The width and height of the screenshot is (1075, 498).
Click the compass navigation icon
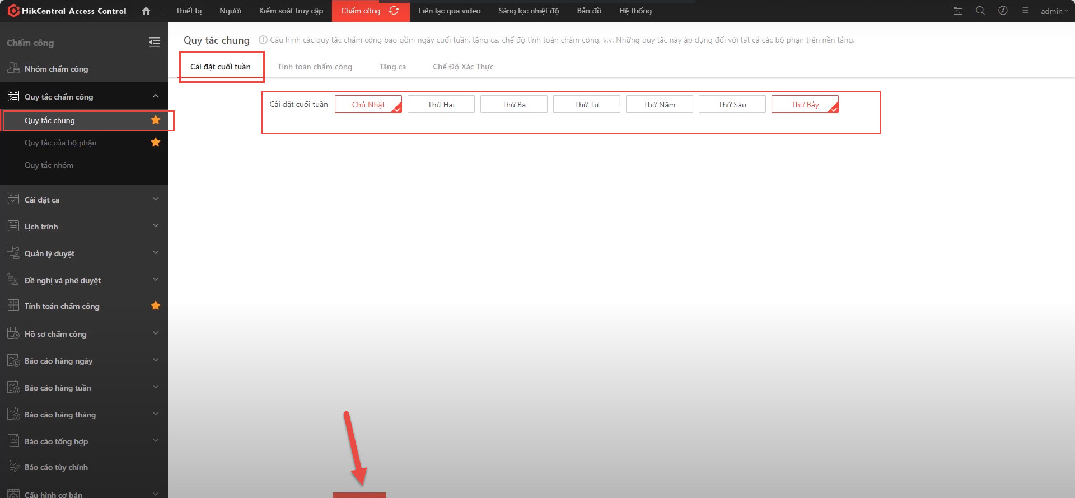pyautogui.click(x=1003, y=11)
